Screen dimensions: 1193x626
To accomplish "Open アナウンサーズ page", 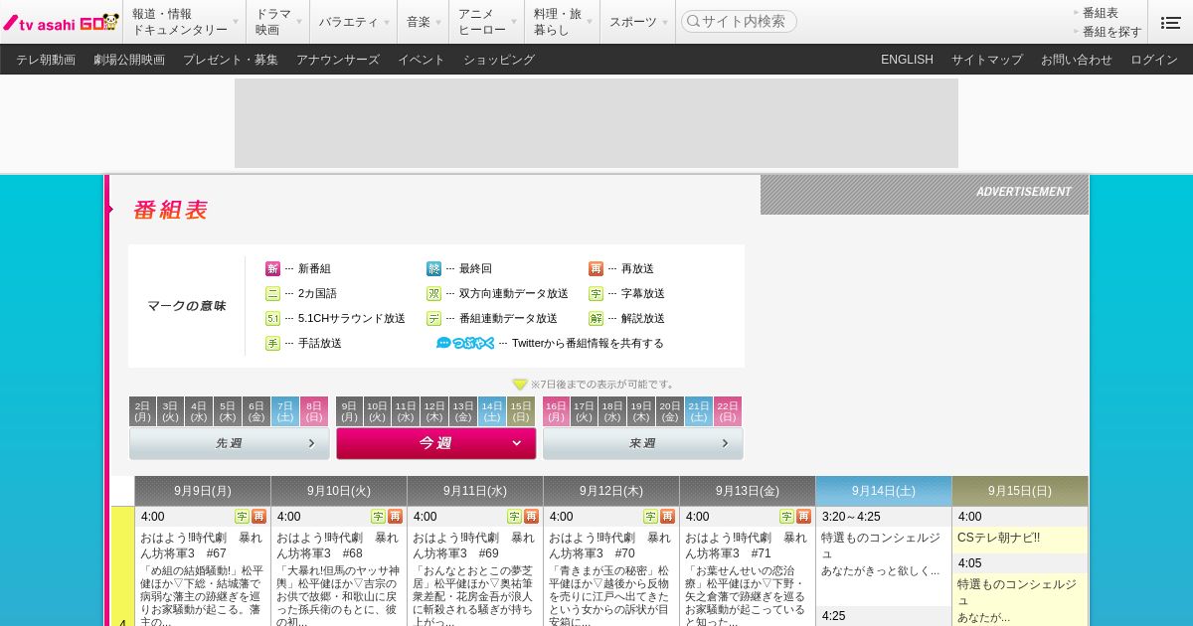I will pyautogui.click(x=338, y=60).
